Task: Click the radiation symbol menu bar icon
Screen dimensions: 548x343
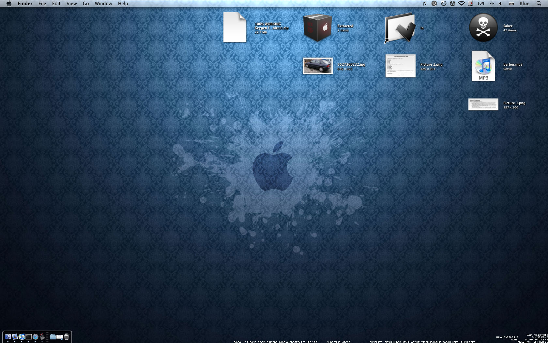Action: point(452,4)
